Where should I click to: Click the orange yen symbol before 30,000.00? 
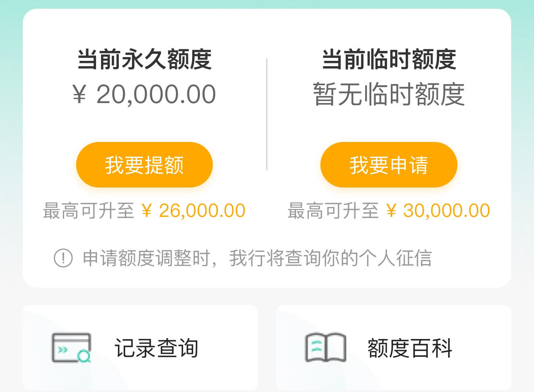pyautogui.click(x=391, y=211)
